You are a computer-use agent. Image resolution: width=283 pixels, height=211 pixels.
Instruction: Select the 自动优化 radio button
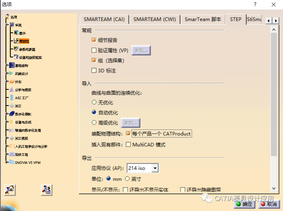[94, 112]
